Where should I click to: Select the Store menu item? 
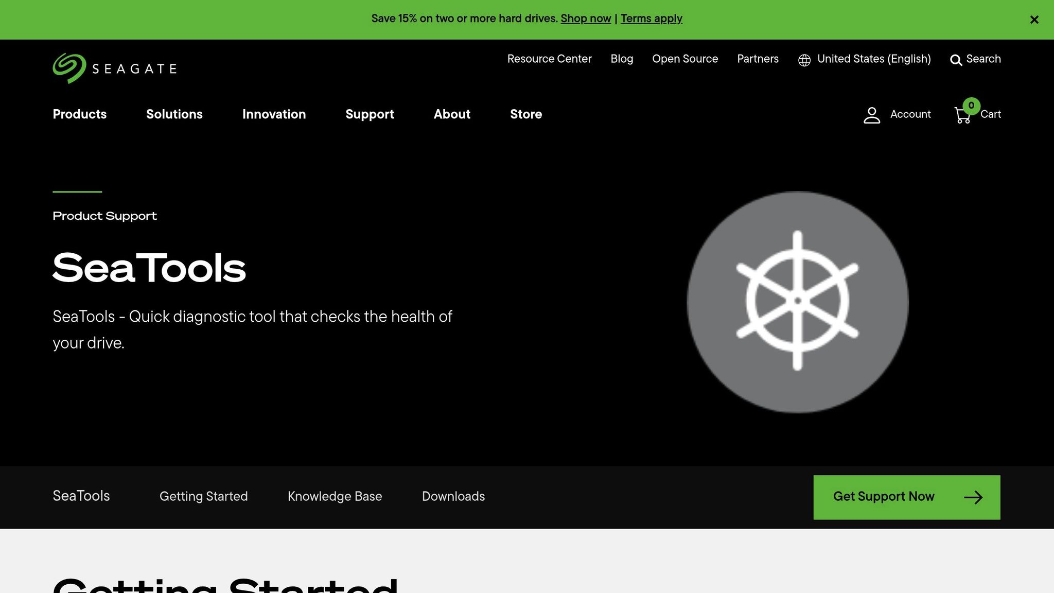pos(525,114)
